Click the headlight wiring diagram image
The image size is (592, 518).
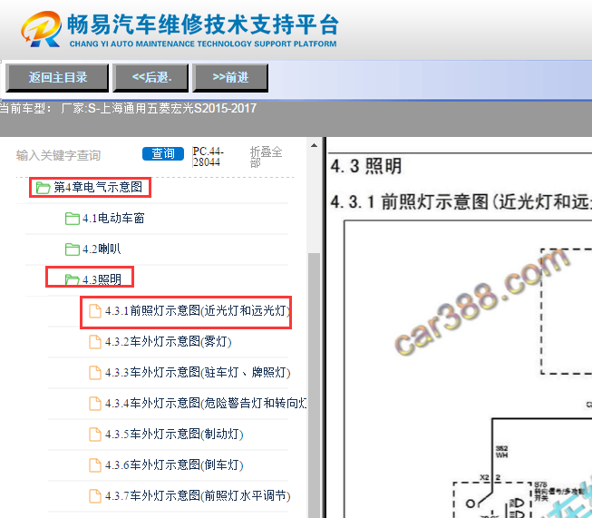468,369
